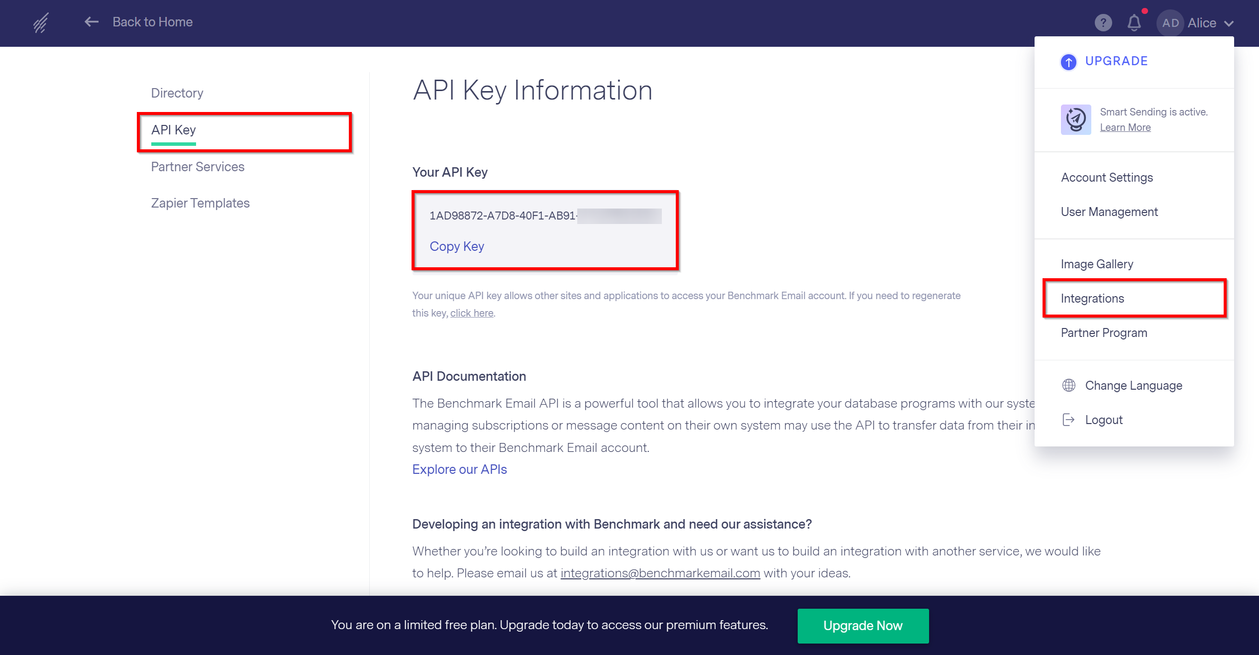Click the logout door icon
Screen dimensions: 1259x655
pyautogui.click(x=1068, y=420)
